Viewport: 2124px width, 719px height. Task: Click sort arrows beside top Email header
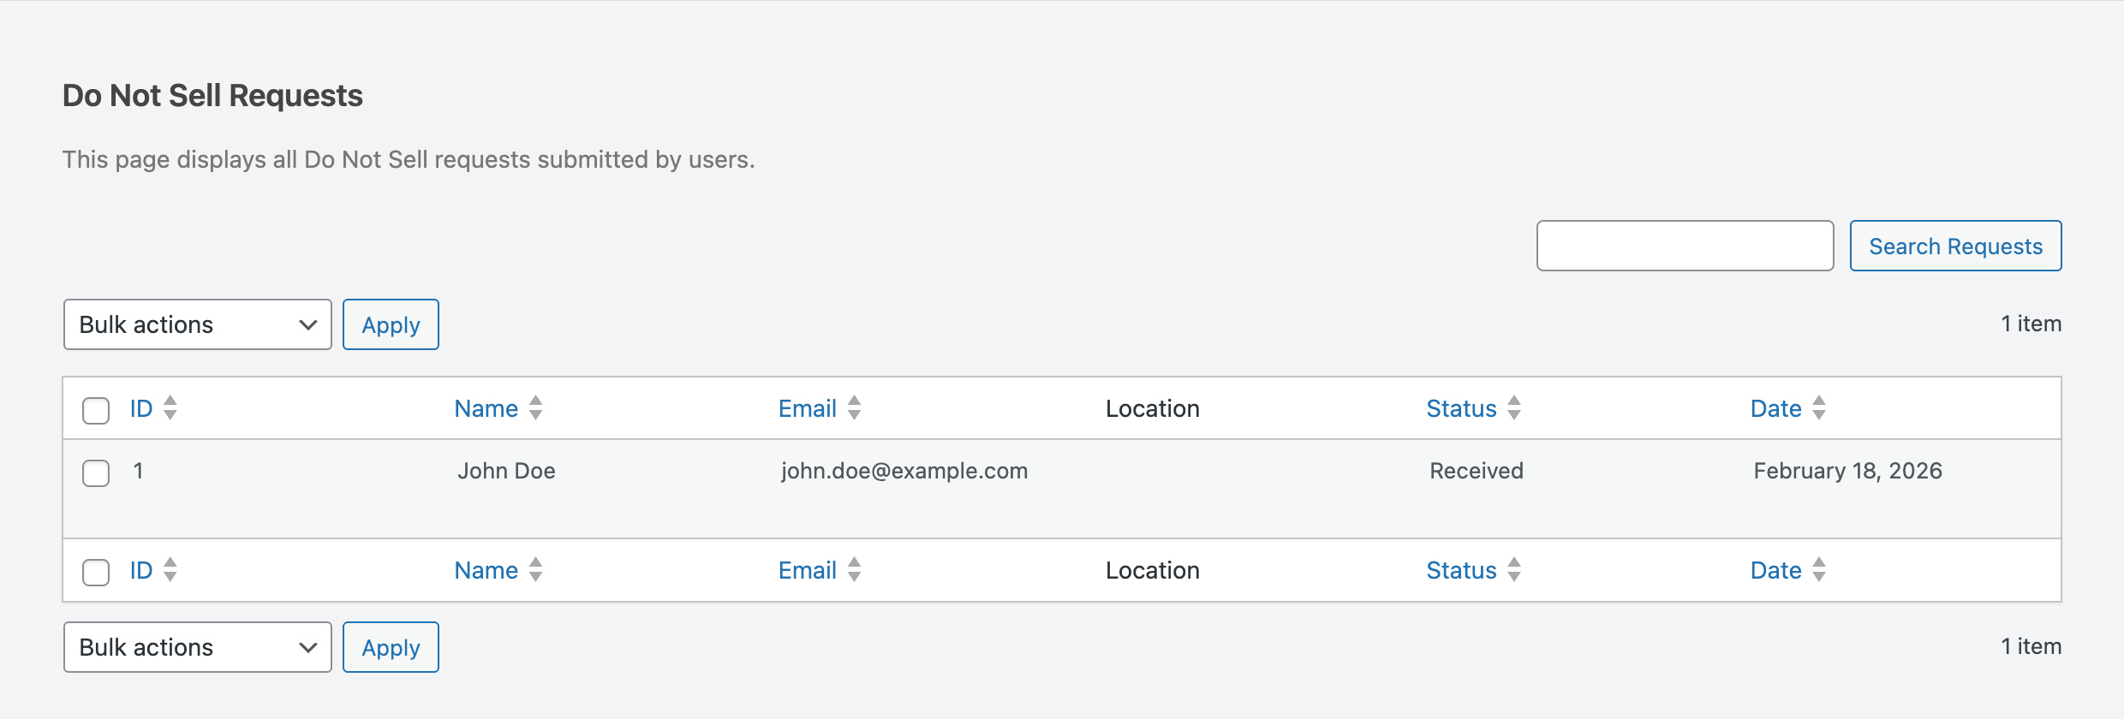pyautogui.click(x=854, y=408)
